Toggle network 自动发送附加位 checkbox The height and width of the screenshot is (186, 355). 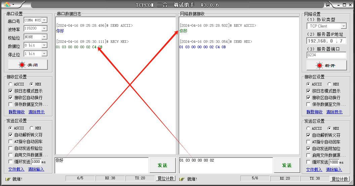308,149
